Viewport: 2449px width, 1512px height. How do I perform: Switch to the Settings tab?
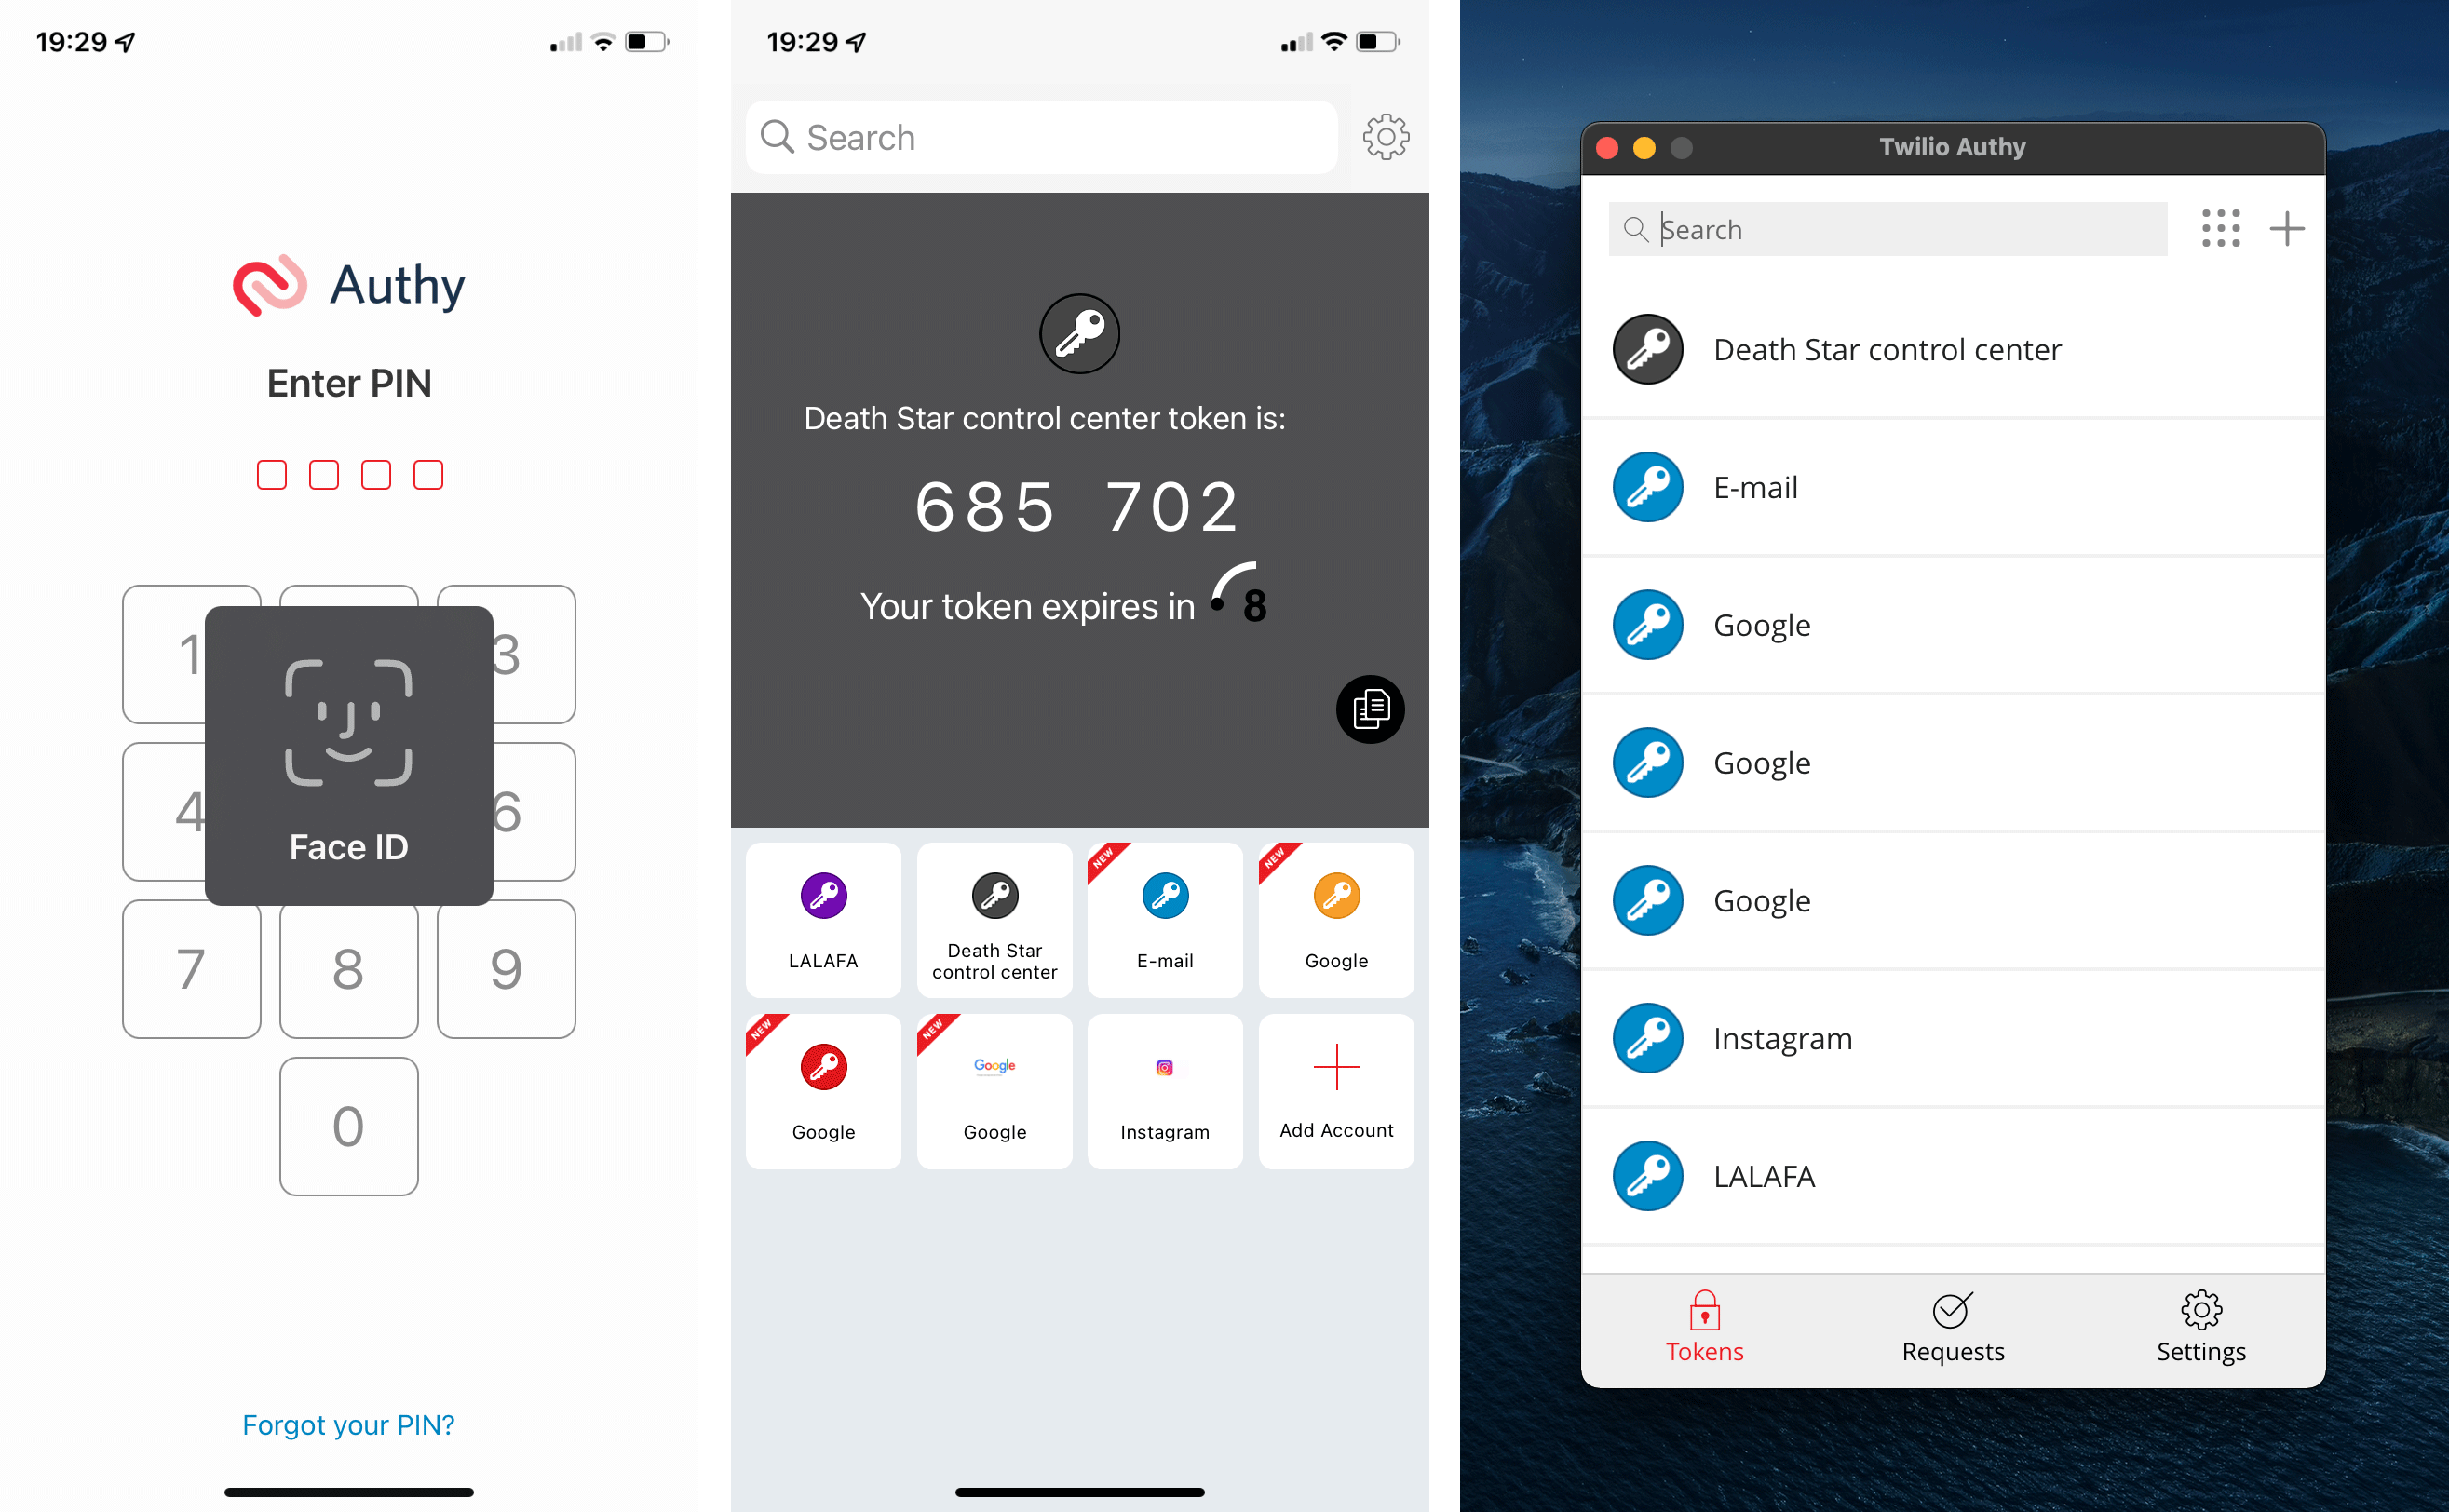pos(2199,1325)
